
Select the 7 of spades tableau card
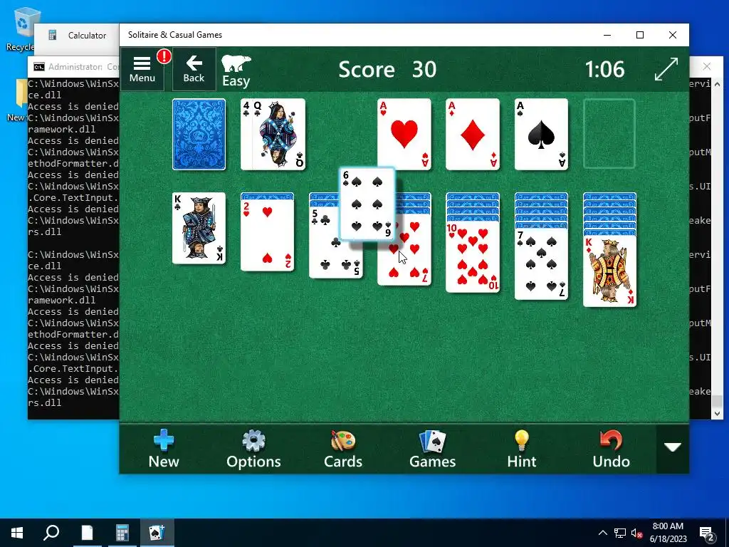[541, 264]
